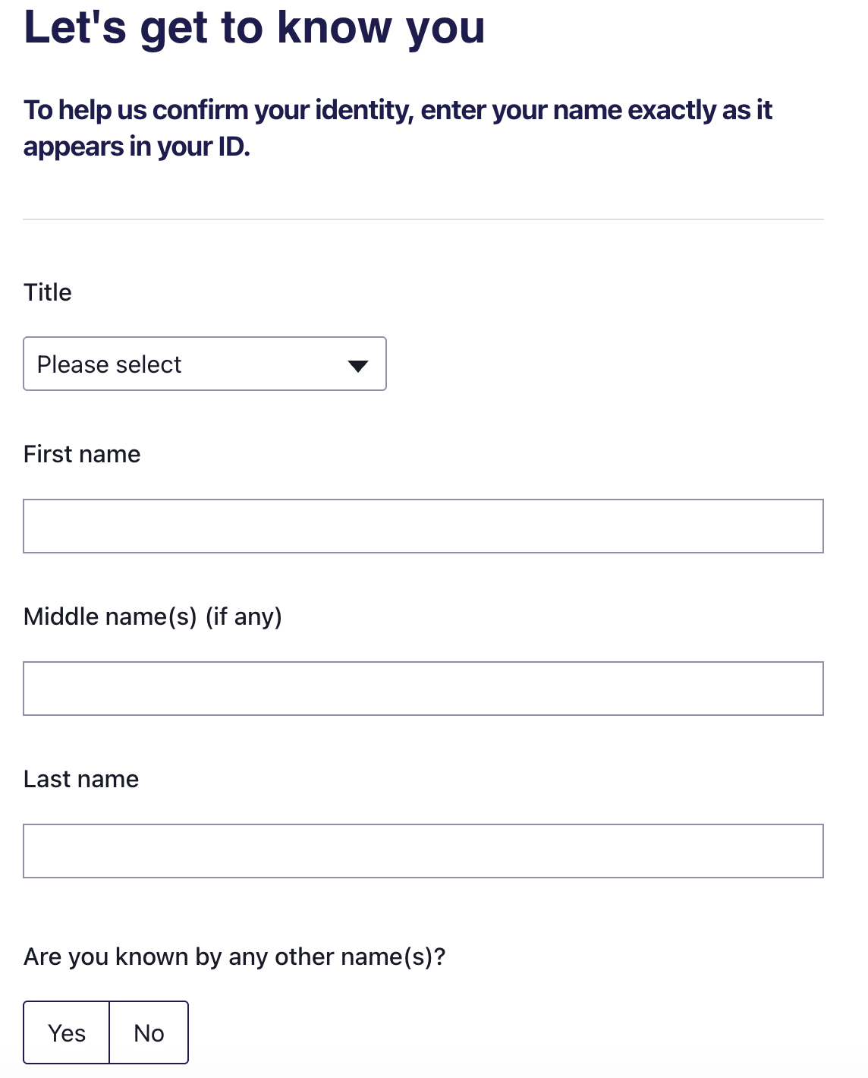Select the Last name input field
The width and height of the screenshot is (868, 1078).
423,851
